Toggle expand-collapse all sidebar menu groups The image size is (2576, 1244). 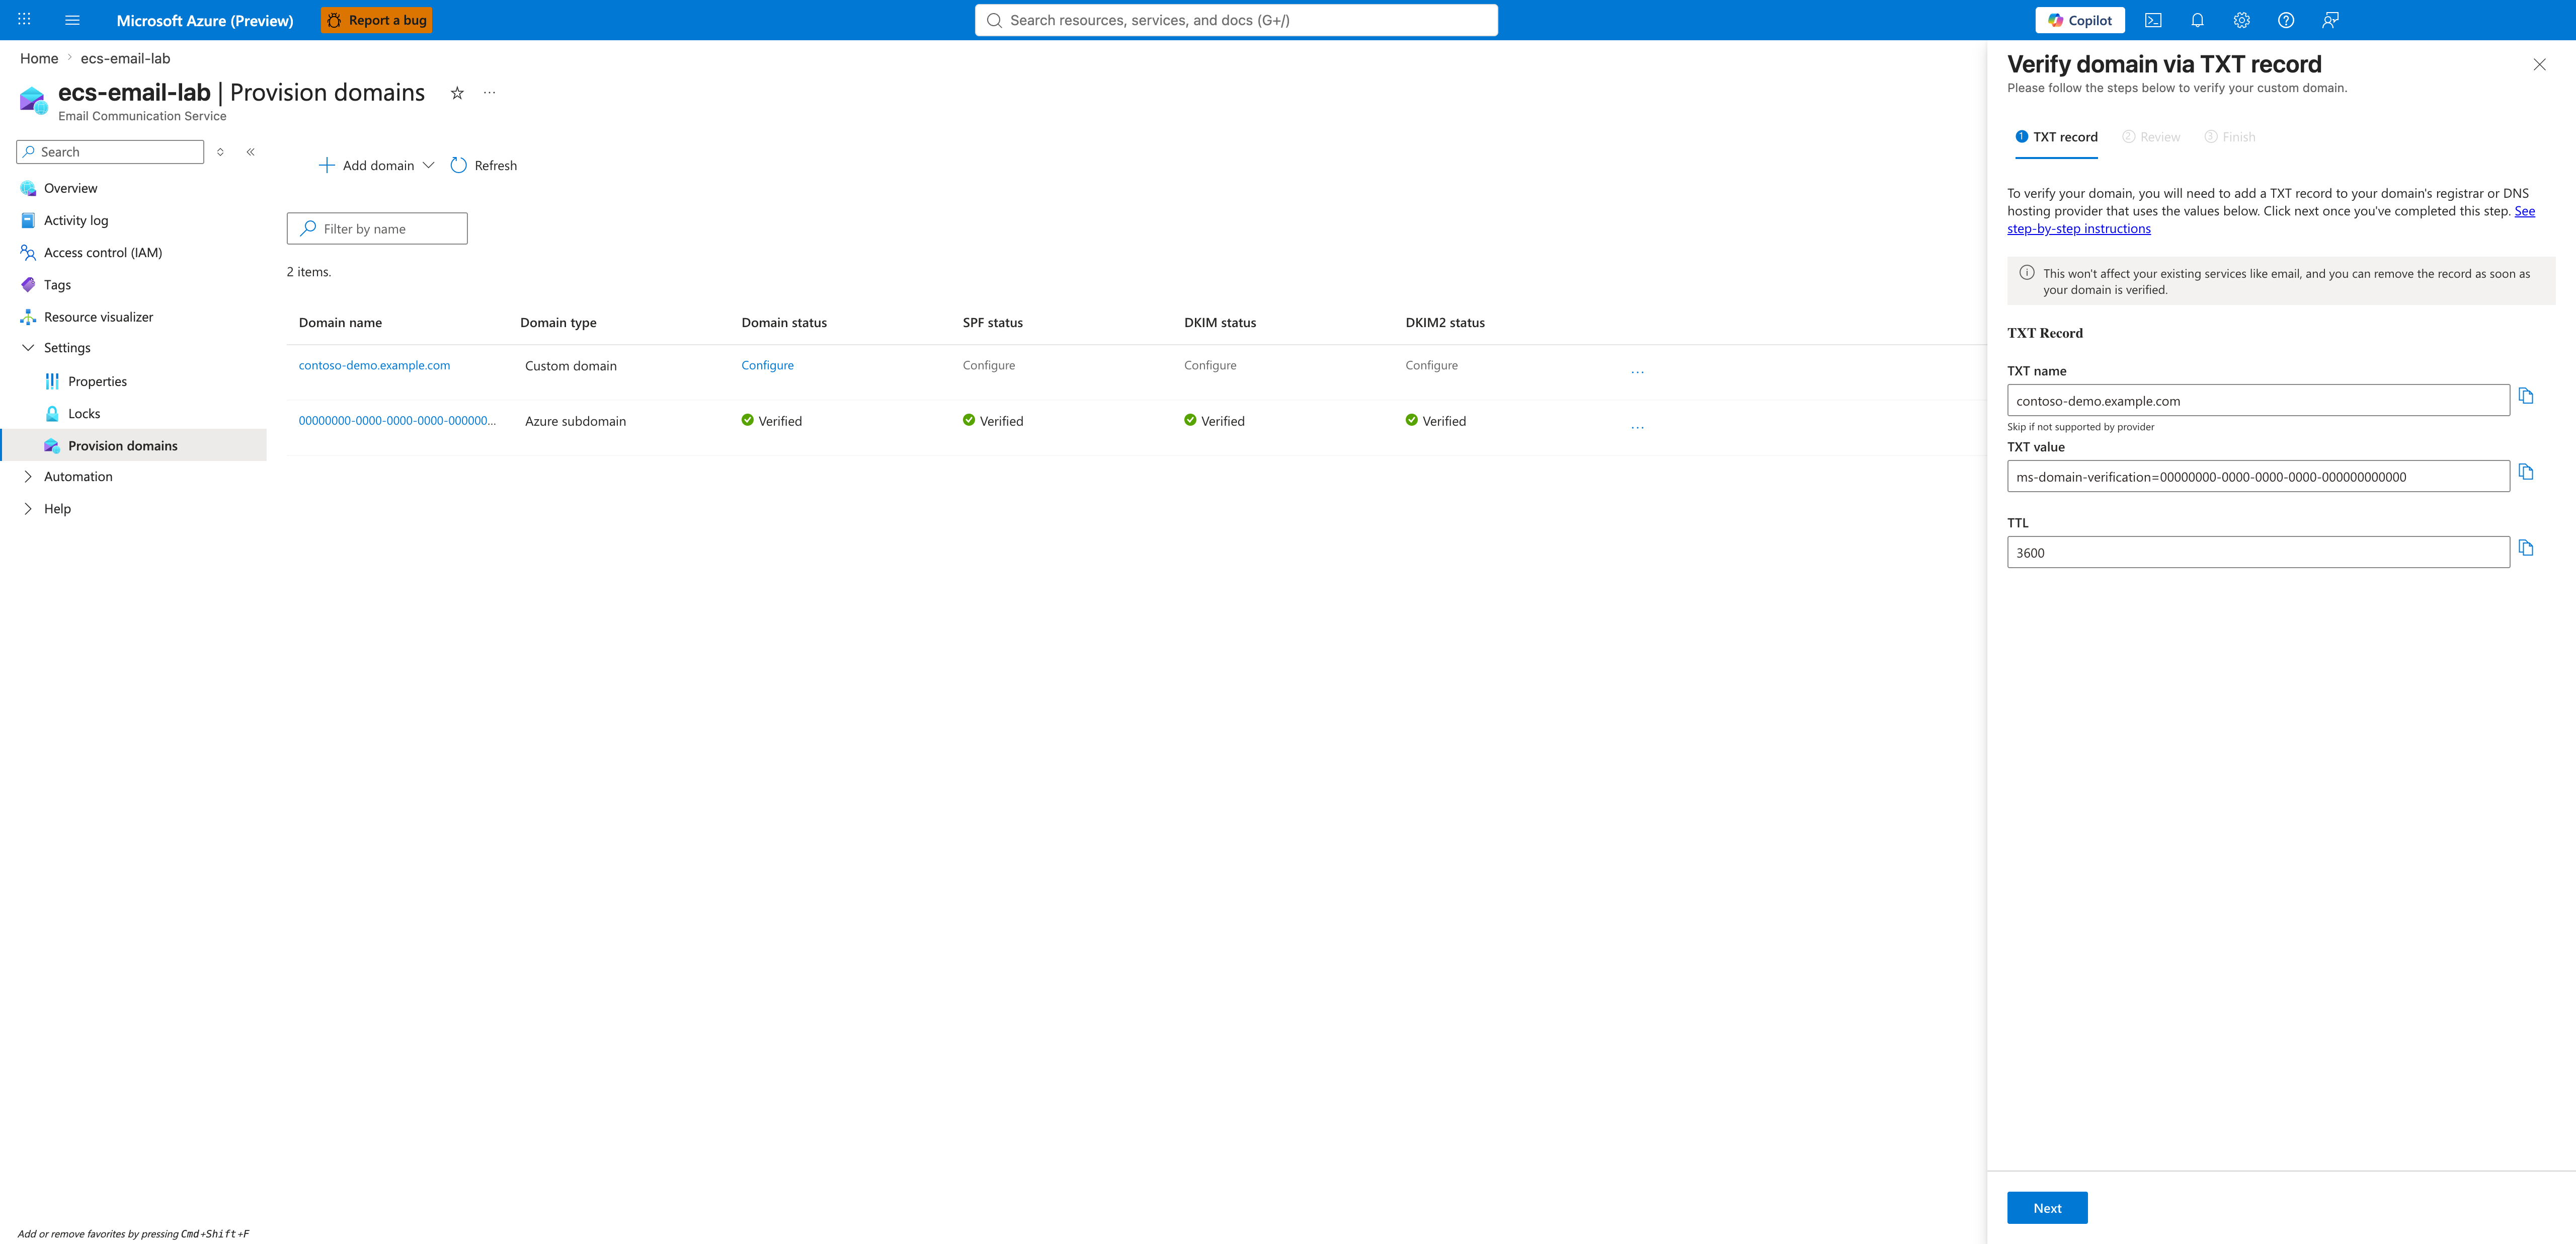220,152
